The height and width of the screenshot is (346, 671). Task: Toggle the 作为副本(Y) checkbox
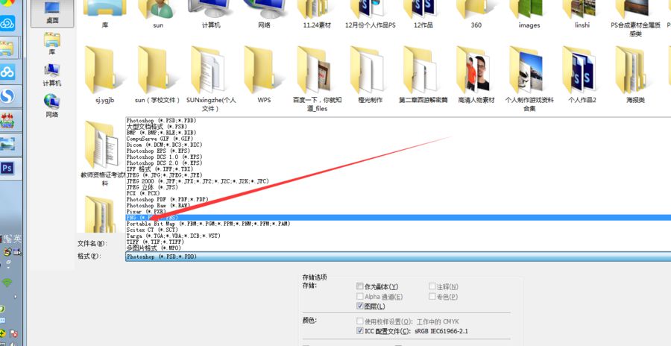360,286
